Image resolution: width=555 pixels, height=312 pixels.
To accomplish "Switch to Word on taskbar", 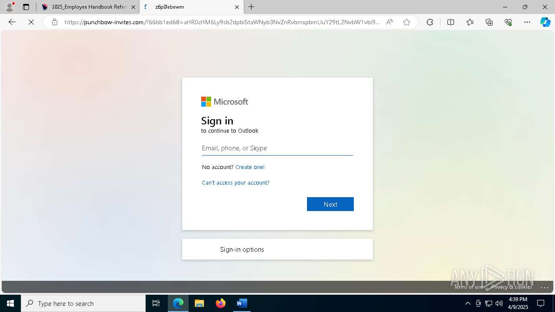I will pyautogui.click(x=242, y=303).
